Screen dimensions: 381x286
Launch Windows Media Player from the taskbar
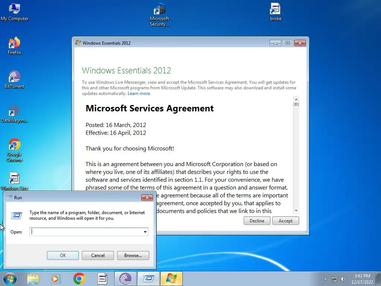pyautogui.click(x=55, y=279)
